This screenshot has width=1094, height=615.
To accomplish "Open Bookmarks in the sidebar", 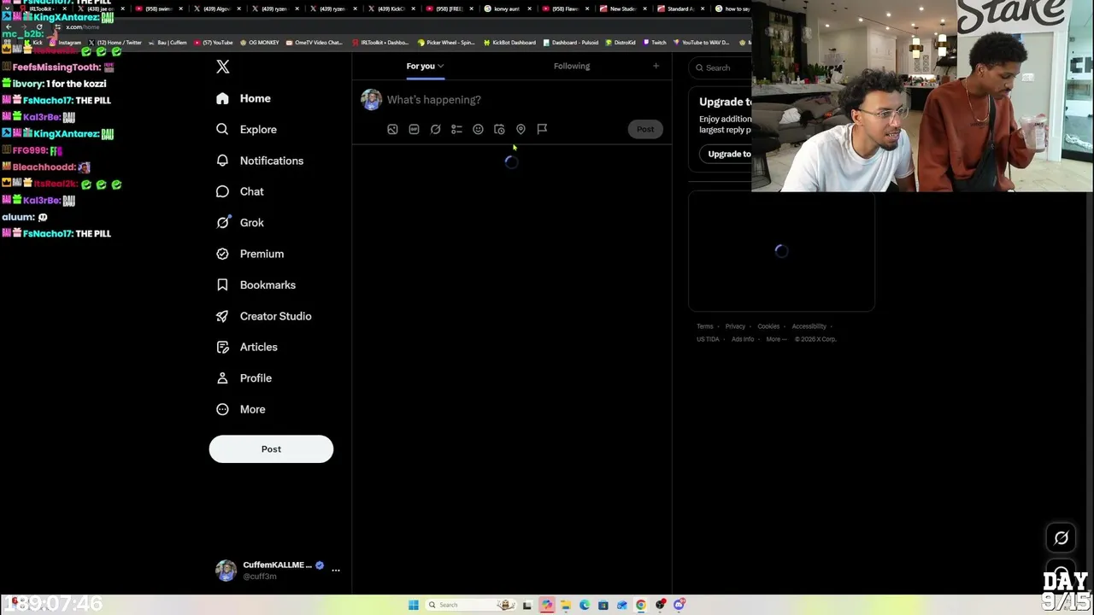I will (256, 285).
